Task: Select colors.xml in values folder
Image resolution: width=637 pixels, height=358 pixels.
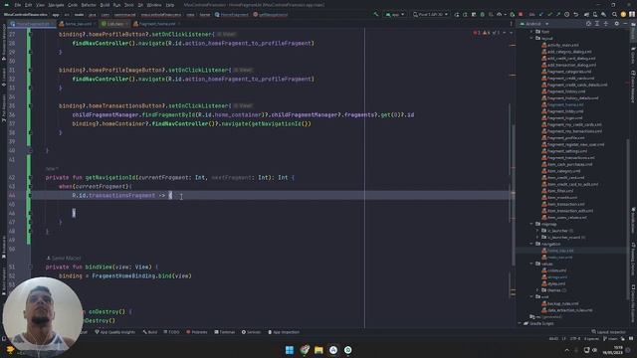Action: (554, 270)
